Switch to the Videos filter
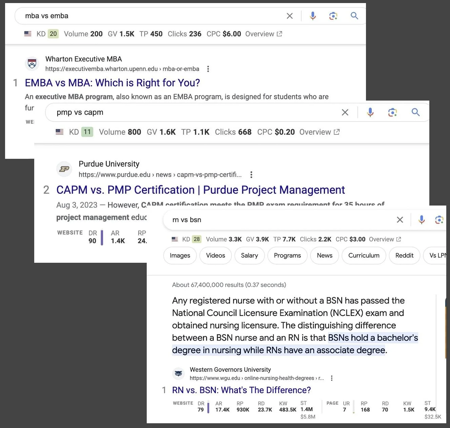This screenshot has width=450, height=428. pos(216,256)
